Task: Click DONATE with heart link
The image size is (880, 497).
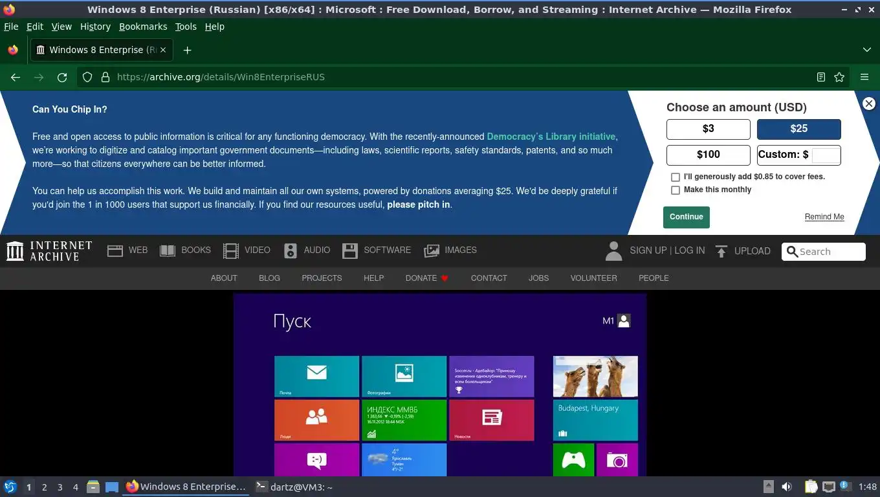Action: 427,278
